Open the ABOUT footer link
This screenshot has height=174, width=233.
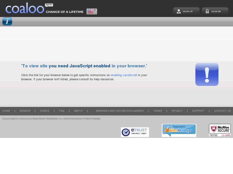78,111
